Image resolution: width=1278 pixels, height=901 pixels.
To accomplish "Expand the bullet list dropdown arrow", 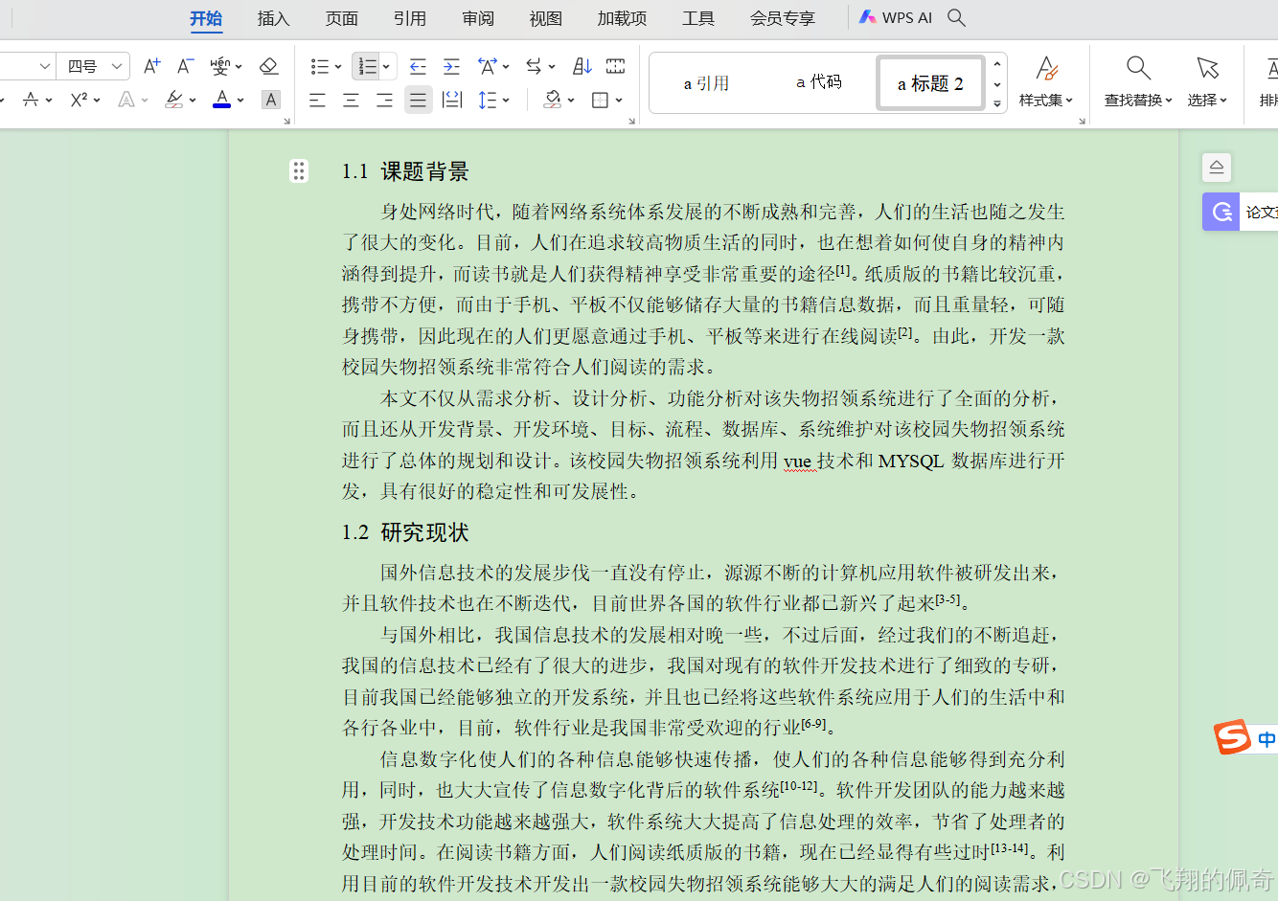I will pos(336,65).
